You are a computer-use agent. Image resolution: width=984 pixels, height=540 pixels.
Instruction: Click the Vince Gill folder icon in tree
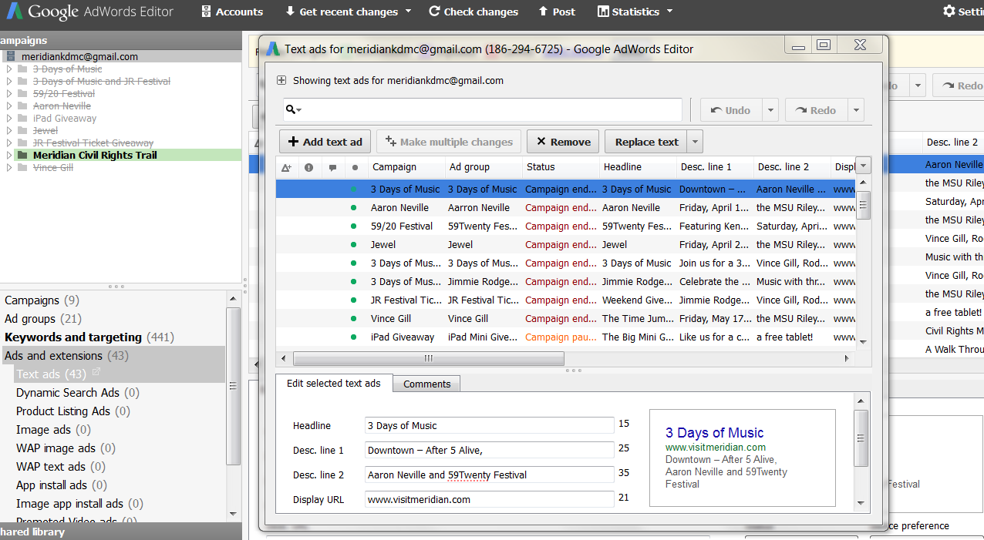[23, 168]
